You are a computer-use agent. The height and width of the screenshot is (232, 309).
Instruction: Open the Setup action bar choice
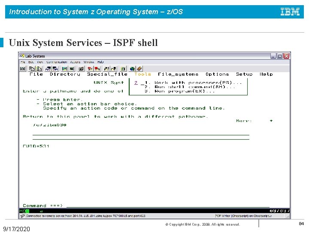[x=244, y=74]
